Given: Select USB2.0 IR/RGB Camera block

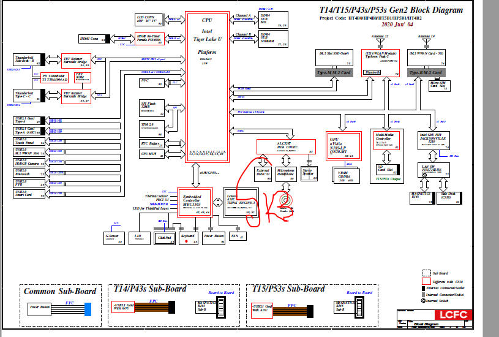Looking at the screenshot, I should (x=29, y=162).
